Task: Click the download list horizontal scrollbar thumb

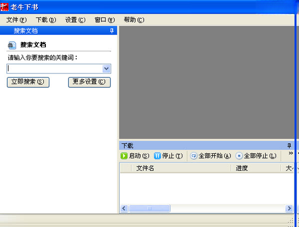Action: click(x=149, y=208)
